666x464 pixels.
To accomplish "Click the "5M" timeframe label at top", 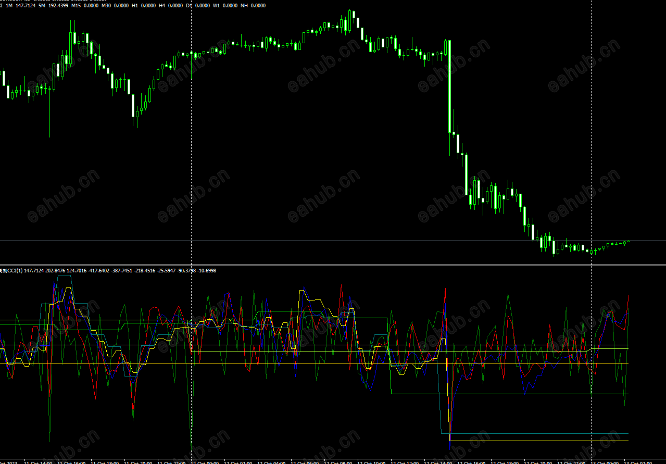I will (x=42, y=6).
